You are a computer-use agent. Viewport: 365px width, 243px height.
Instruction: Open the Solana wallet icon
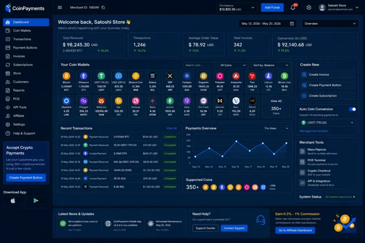coord(153,76)
